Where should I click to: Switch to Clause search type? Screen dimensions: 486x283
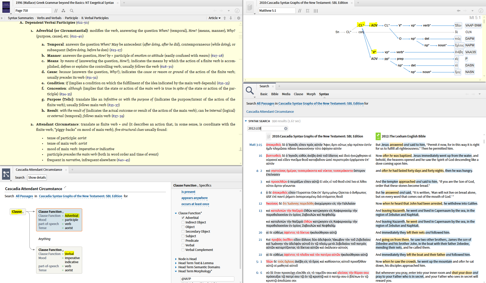(x=298, y=94)
